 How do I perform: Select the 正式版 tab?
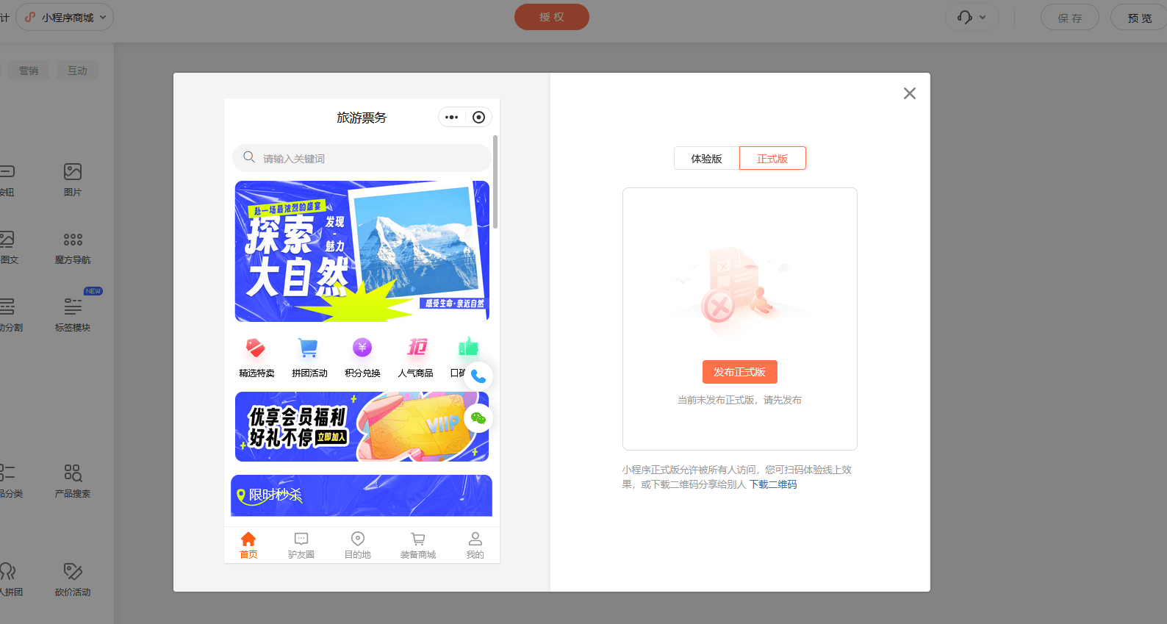tap(772, 159)
